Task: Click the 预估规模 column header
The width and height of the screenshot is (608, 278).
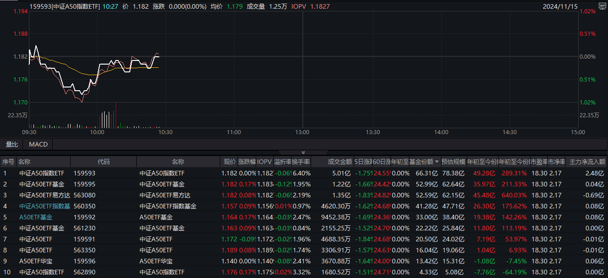Action: (x=453, y=162)
